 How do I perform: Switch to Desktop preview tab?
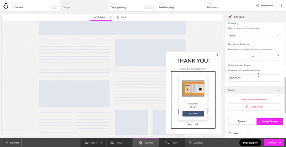click(99, 17)
